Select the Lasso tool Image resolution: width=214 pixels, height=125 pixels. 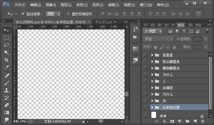click(x=7, y=45)
